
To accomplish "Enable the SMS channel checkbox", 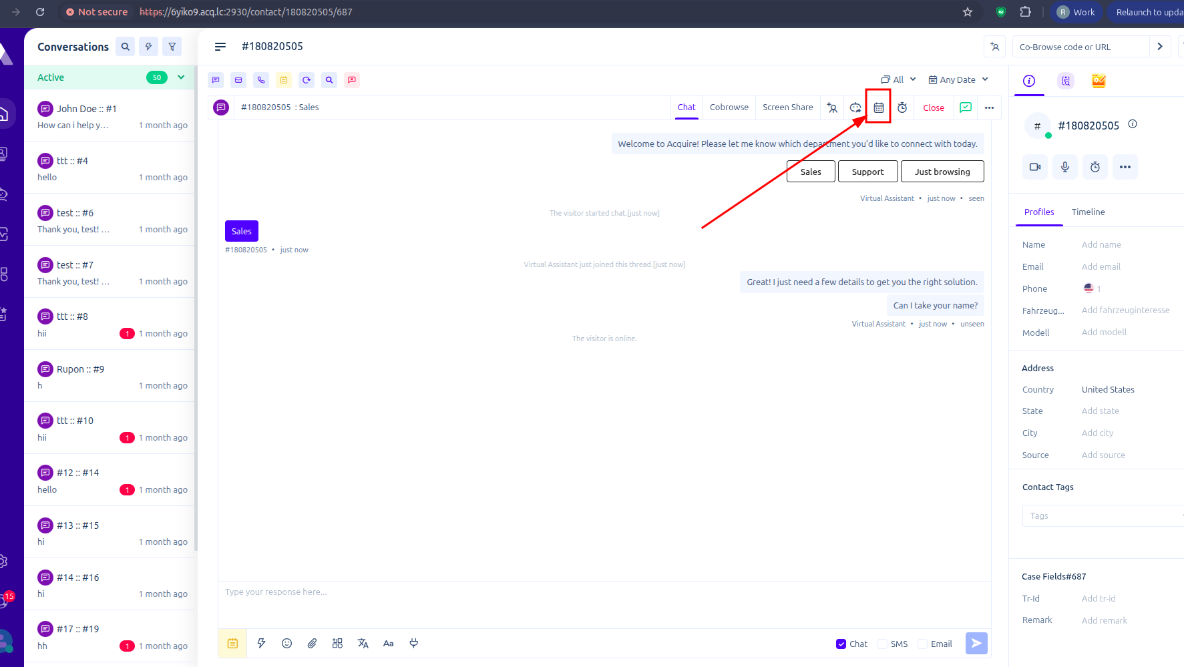I will tap(882, 644).
